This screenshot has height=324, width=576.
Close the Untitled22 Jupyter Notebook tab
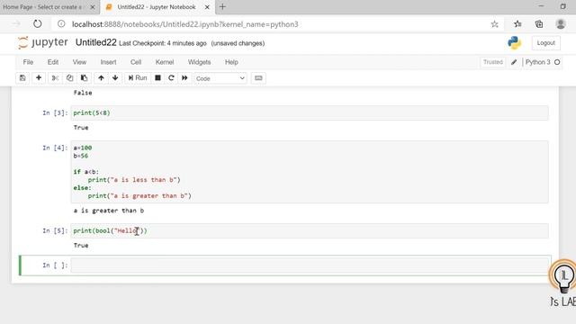(x=207, y=7)
